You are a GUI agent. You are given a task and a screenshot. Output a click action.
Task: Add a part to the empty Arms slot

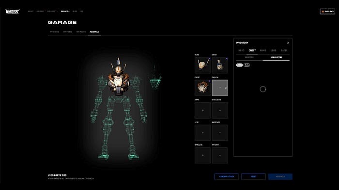point(202,110)
